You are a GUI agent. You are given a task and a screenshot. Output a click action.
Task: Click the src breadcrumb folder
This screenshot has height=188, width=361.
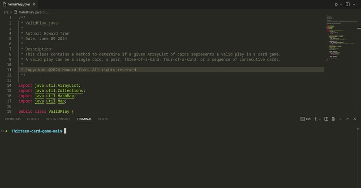point(6,12)
